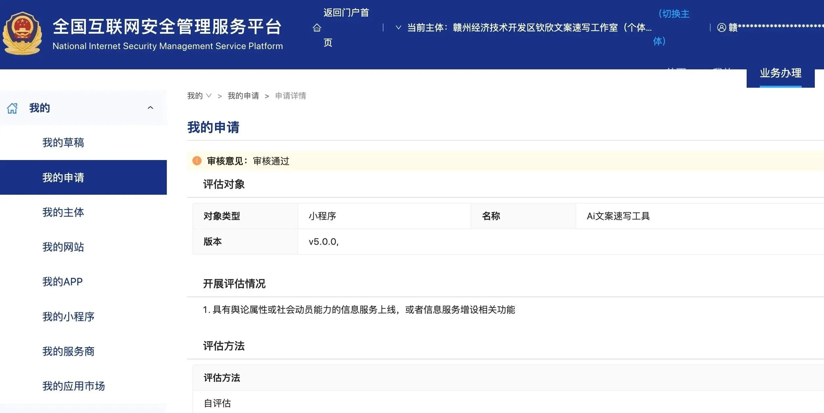Click the house icon beside 我的 sidebar
The height and width of the screenshot is (413, 824).
pyautogui.click(x=12, y=108)
